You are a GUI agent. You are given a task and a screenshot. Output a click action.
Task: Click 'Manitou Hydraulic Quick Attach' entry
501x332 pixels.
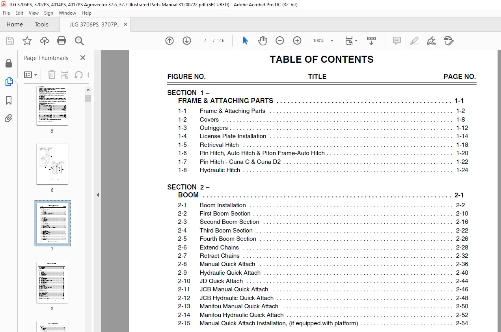pos(242,315)
